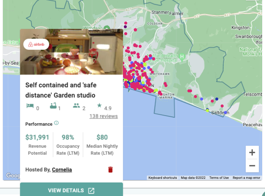The width and height of the screenshot is (265, 196).
Task: Click Report a map error link
Action: 246,178
